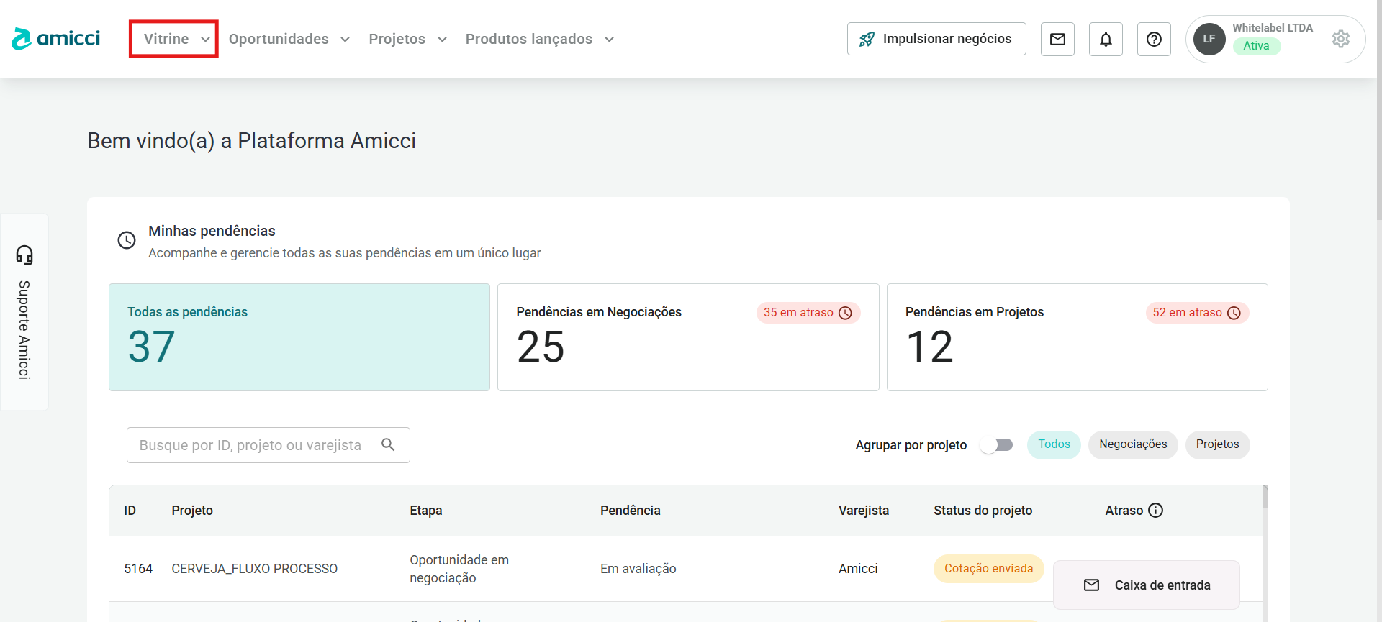Open the mail inbox icon in header
The height and width of the screenshot is (622, 1382).
tap(1057, 39)
